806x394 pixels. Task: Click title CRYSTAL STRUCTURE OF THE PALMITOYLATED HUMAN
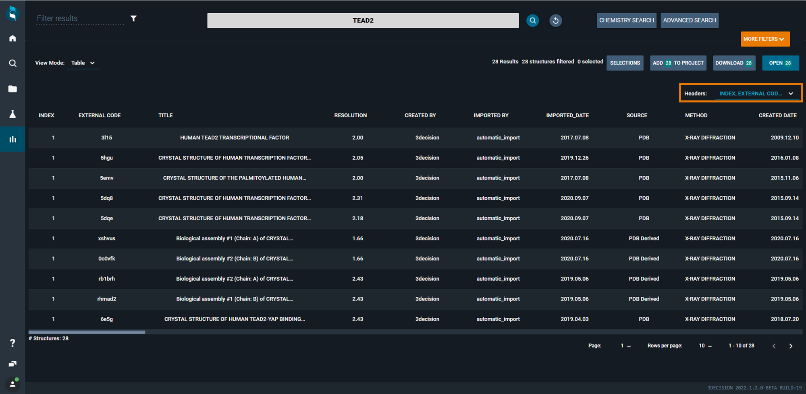[x=235, y=178]
